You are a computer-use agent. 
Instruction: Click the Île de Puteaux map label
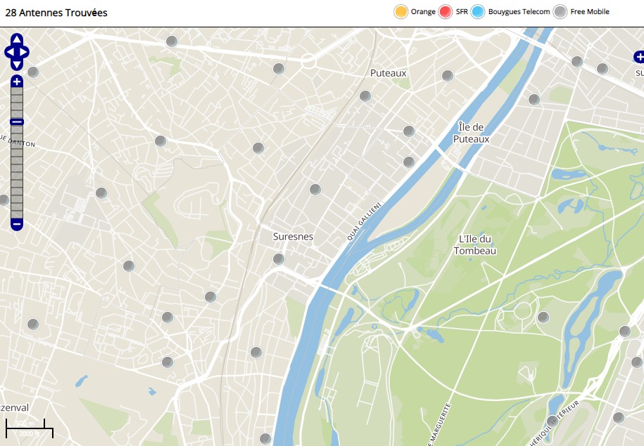tap(471, 133)
